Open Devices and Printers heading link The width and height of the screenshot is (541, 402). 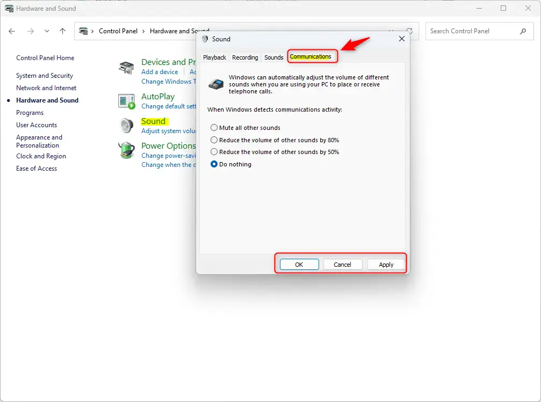click(169, 62)
